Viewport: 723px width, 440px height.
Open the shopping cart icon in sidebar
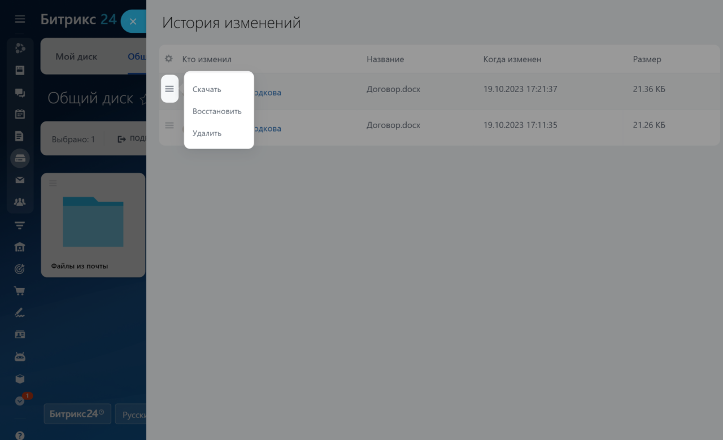click(x=20, y=291)
